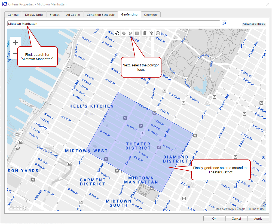Click the location search field
This screenshot has height=224, width=272.
[114, 24]
